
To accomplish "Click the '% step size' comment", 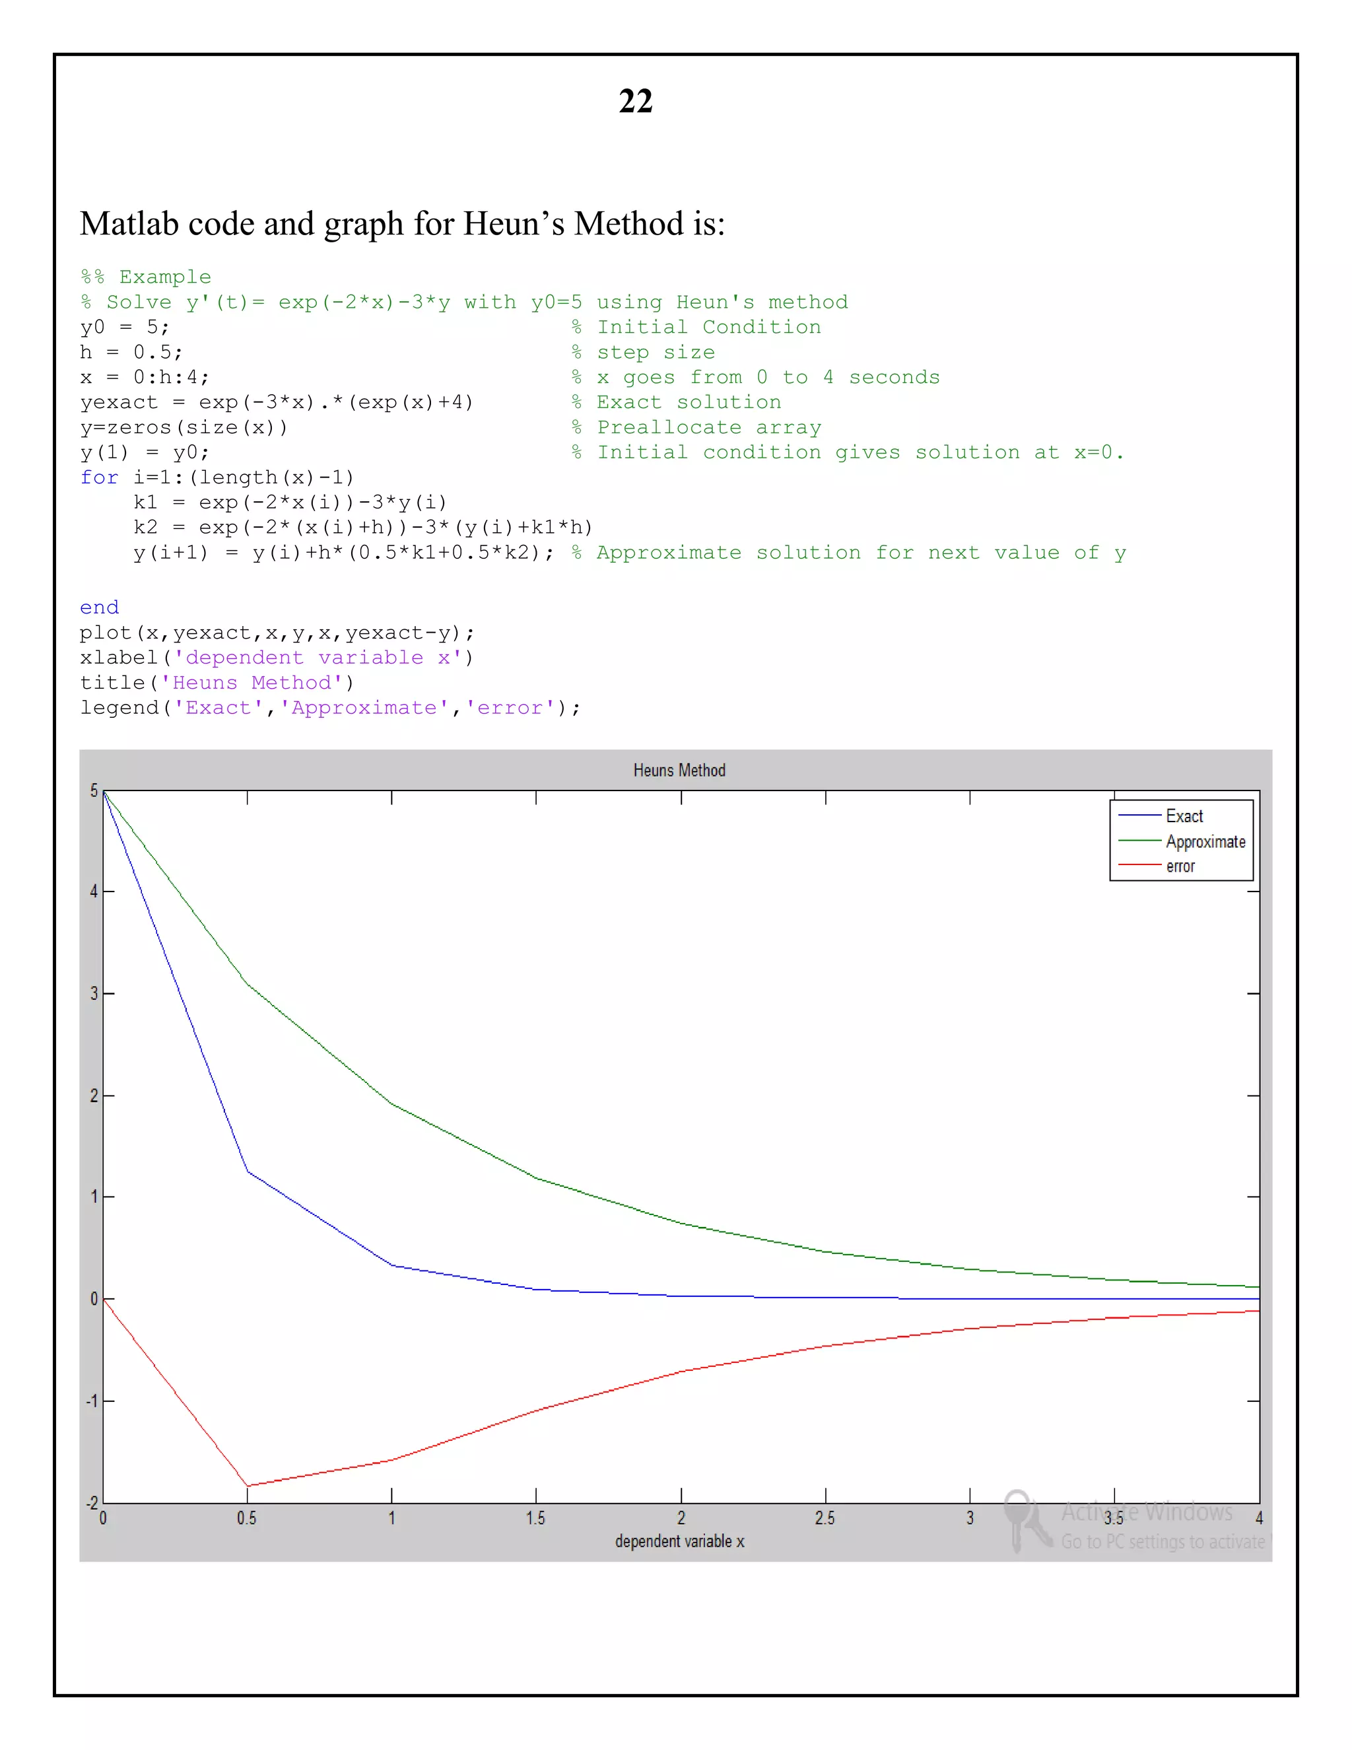I will tap(643, 353).
